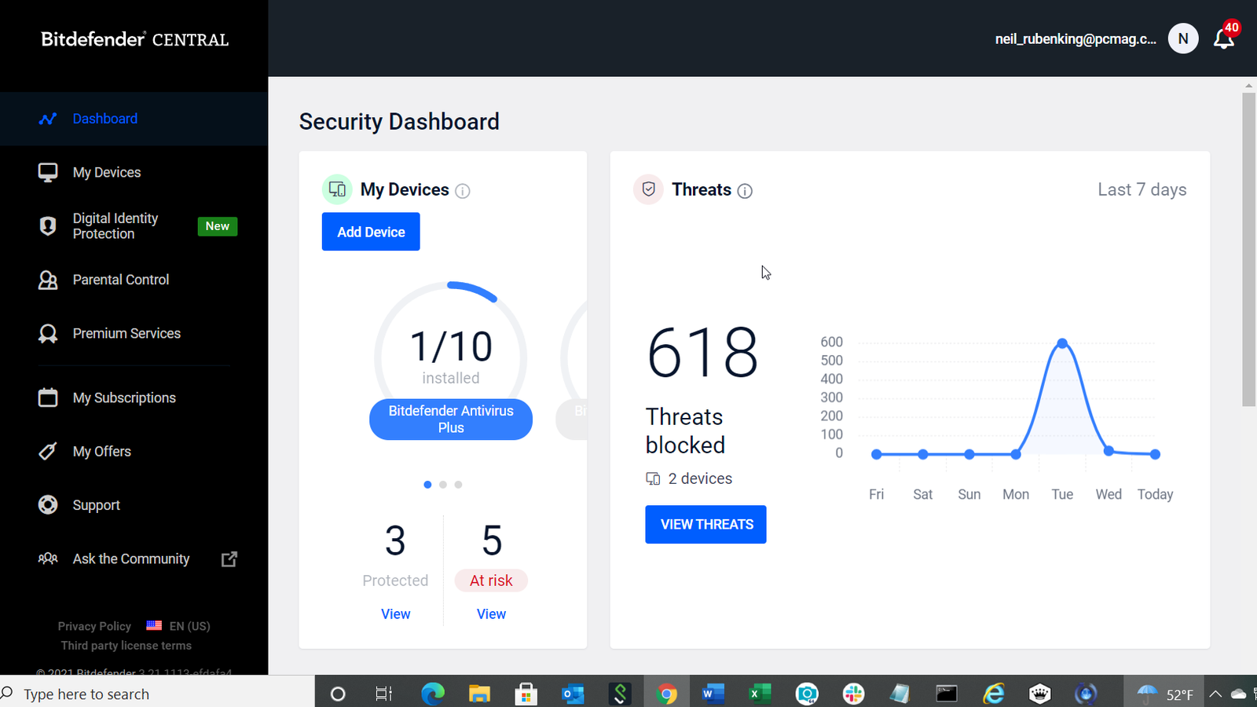This screenshot has width=1257, height=707.
Task: Open Slack from taskbar
Action: (x=853, y=694)
